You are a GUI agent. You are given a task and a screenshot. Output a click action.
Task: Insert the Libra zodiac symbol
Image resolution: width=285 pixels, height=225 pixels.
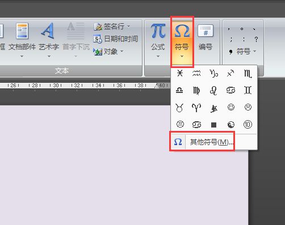click(x=179, y=90)
